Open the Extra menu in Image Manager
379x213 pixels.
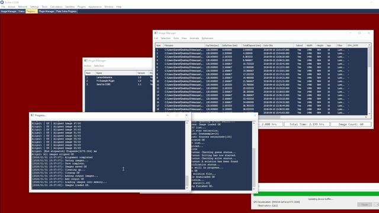click(176, 38)
